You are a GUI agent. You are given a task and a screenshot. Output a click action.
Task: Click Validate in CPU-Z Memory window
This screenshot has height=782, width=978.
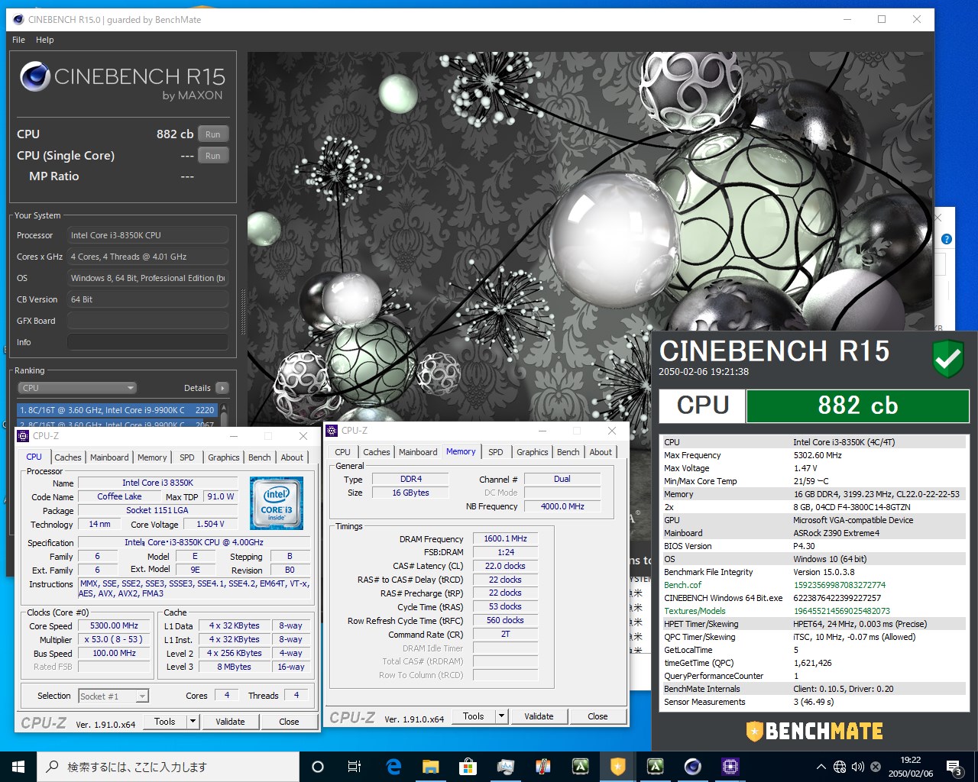(539, 716)
